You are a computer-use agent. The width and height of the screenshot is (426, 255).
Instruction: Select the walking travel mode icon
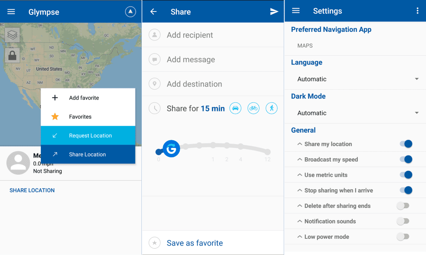[271, 108]
